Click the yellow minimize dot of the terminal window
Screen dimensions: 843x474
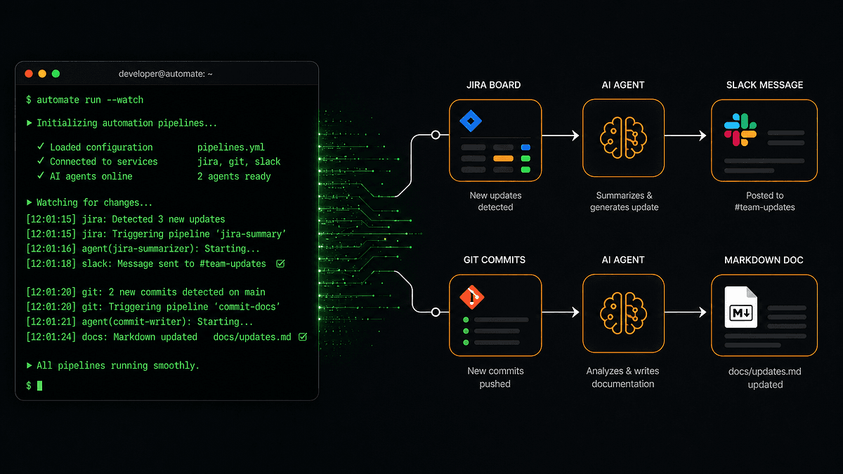click(x=42, y=74)
